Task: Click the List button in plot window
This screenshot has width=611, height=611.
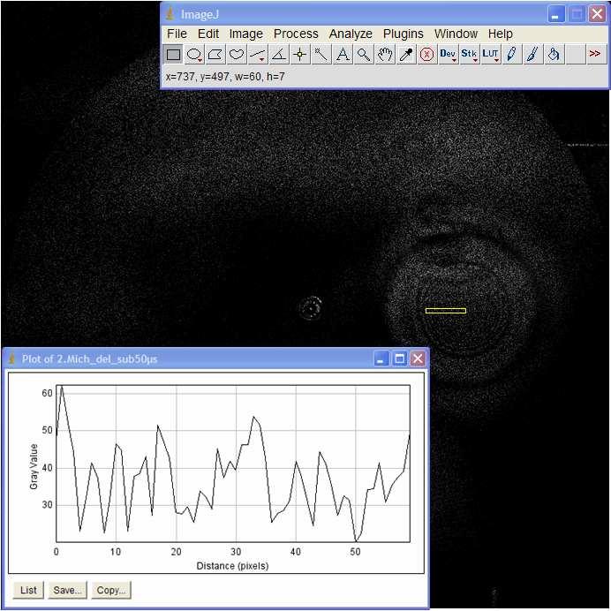Action: click(28, 590)
